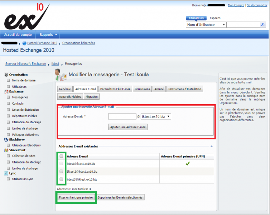Focus the user search text field

[243, 25]
